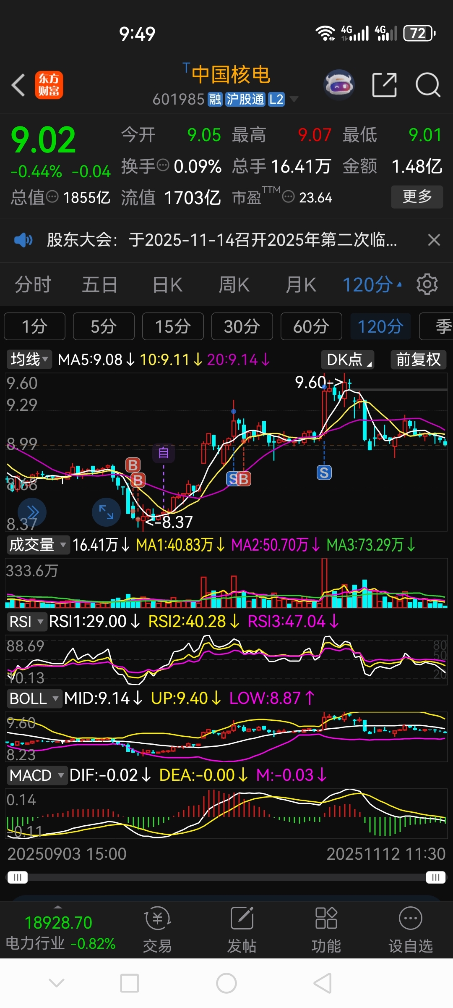The height and width of the screenshot is (1008, 453).
Task: Tap the 18928.70 index value
Action: [x=58, y=922]
